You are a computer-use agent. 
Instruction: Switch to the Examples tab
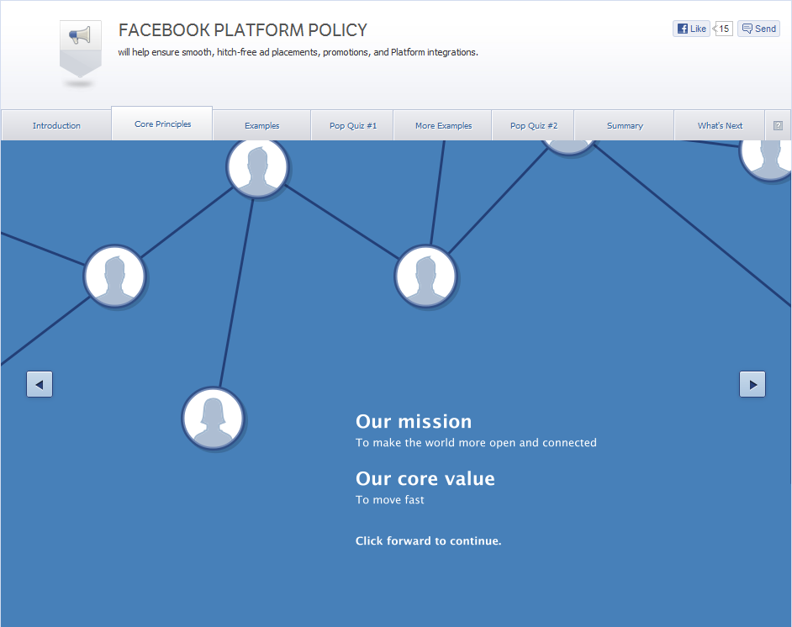tap(261, 126)
